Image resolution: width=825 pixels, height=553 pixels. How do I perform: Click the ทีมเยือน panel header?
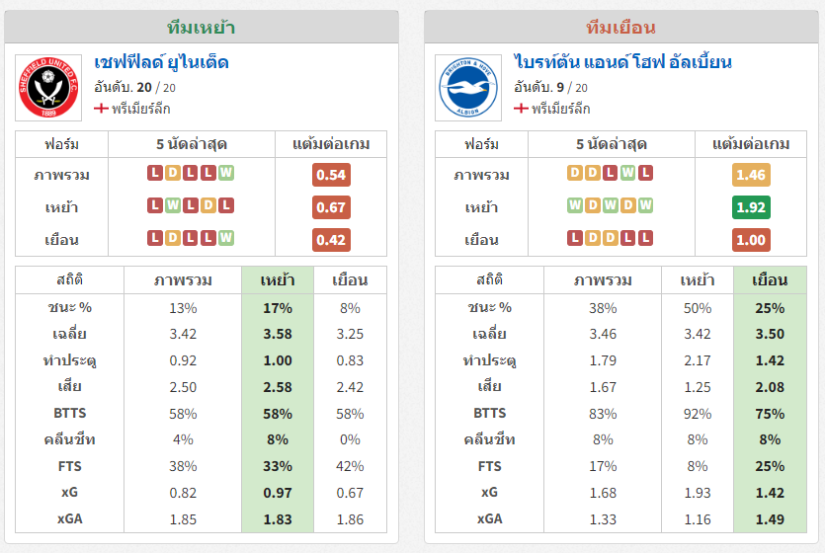pyautogui.click(x=620, y=28)
